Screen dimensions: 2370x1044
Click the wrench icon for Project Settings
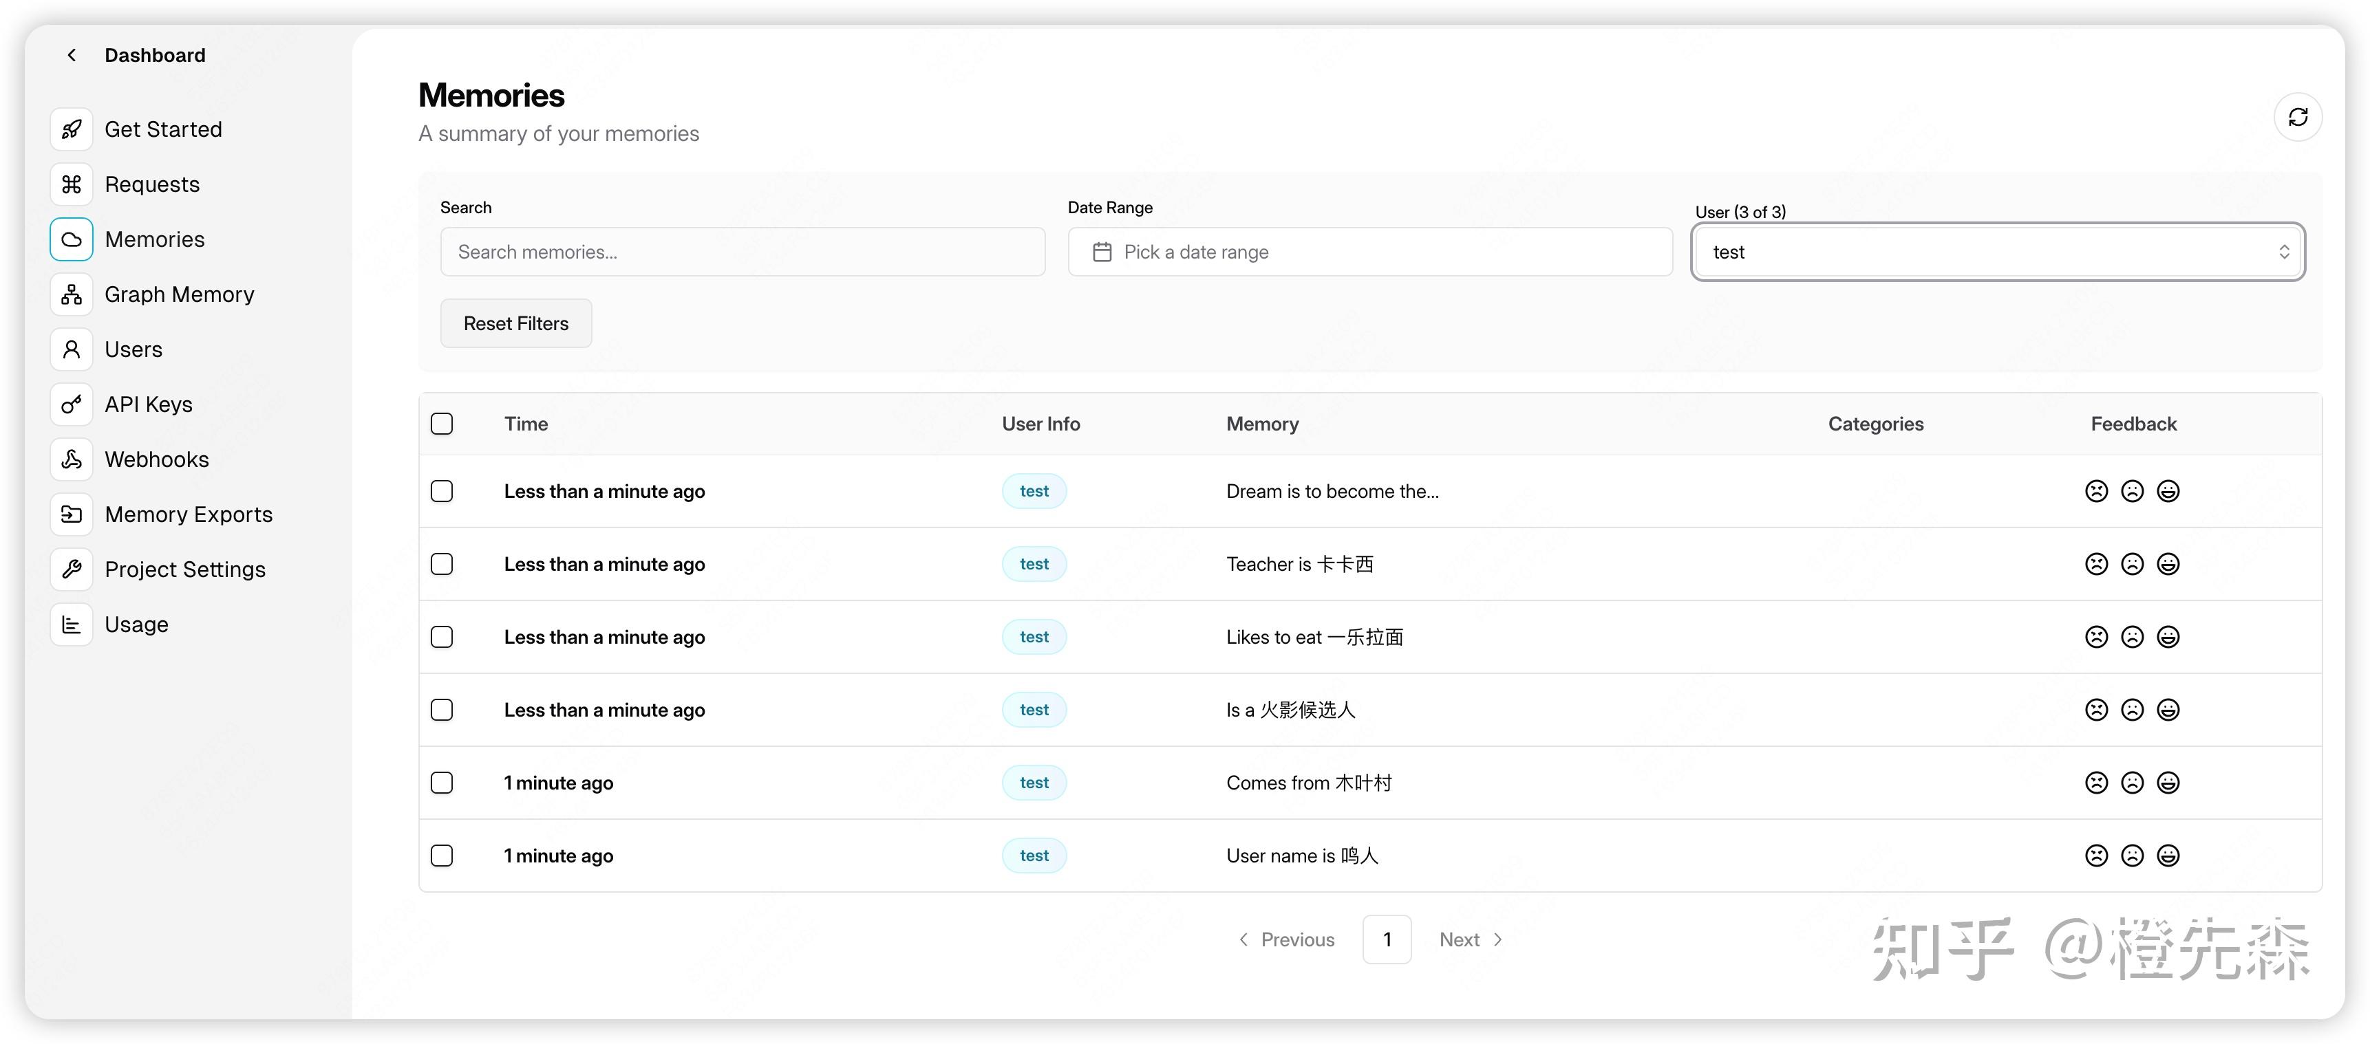point(72,569)
